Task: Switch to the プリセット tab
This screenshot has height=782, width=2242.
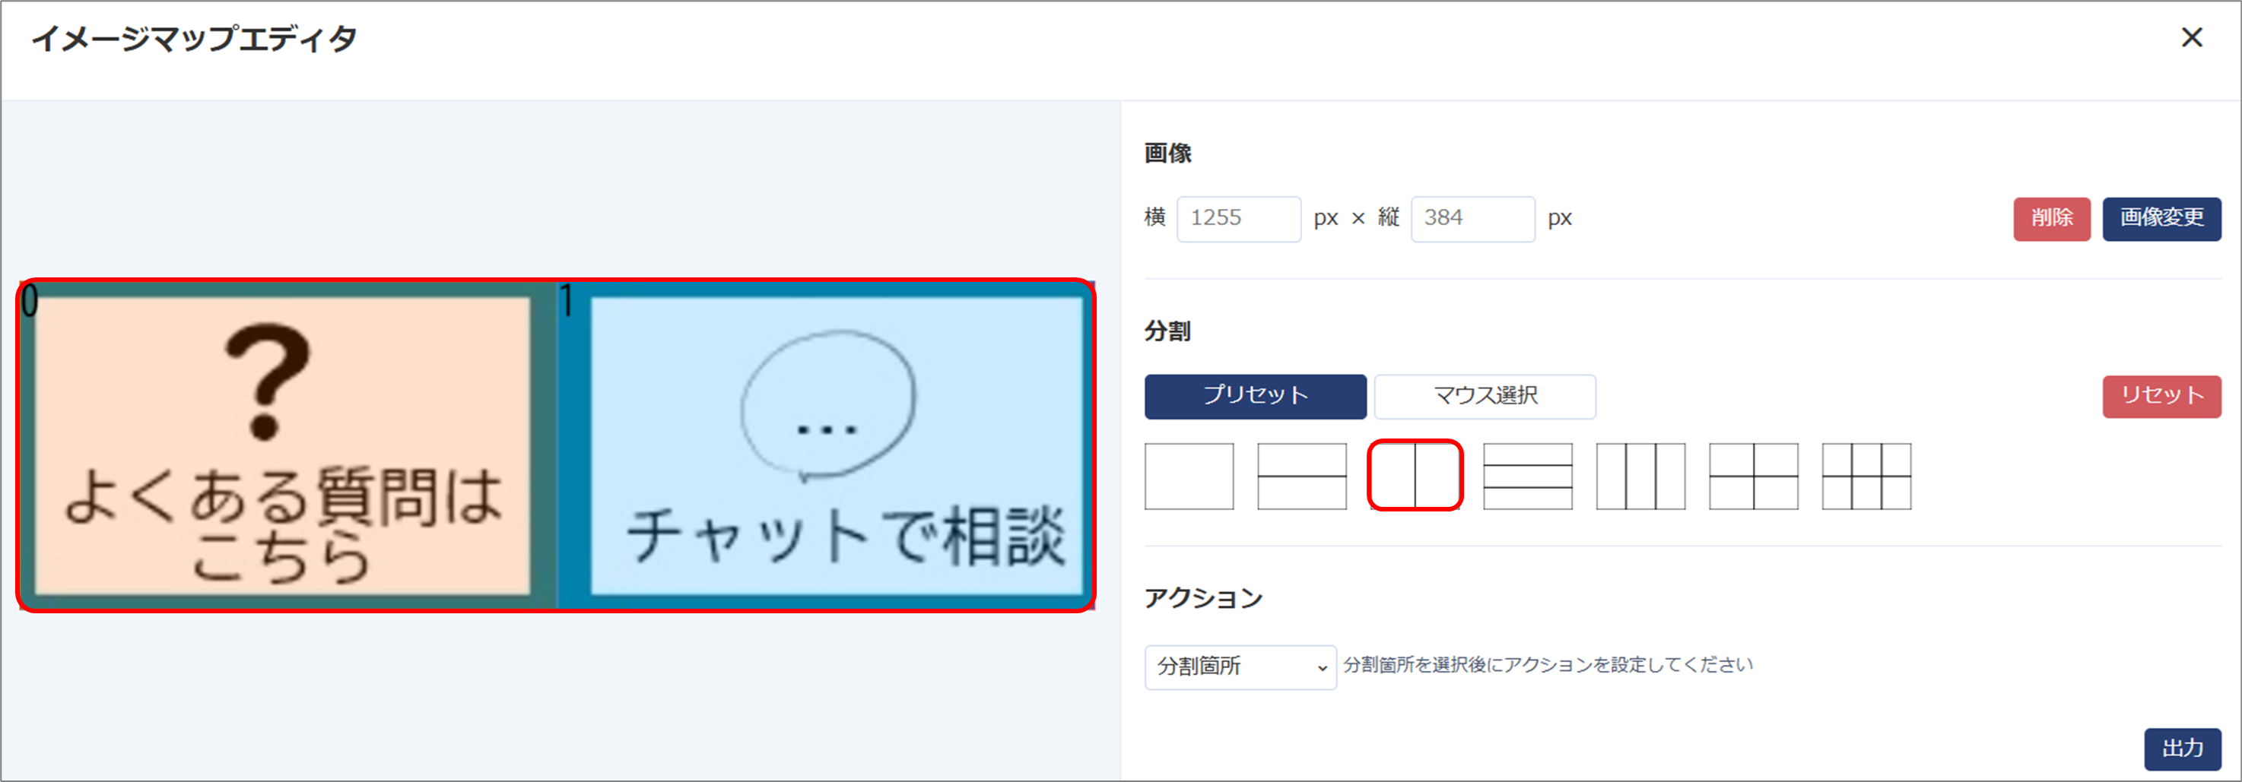Action: click(1255, 396)
